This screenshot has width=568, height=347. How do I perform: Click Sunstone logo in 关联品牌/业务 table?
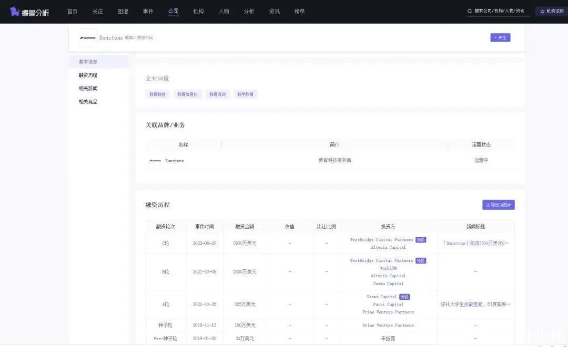pyautogui.click(x=155, y=161)
